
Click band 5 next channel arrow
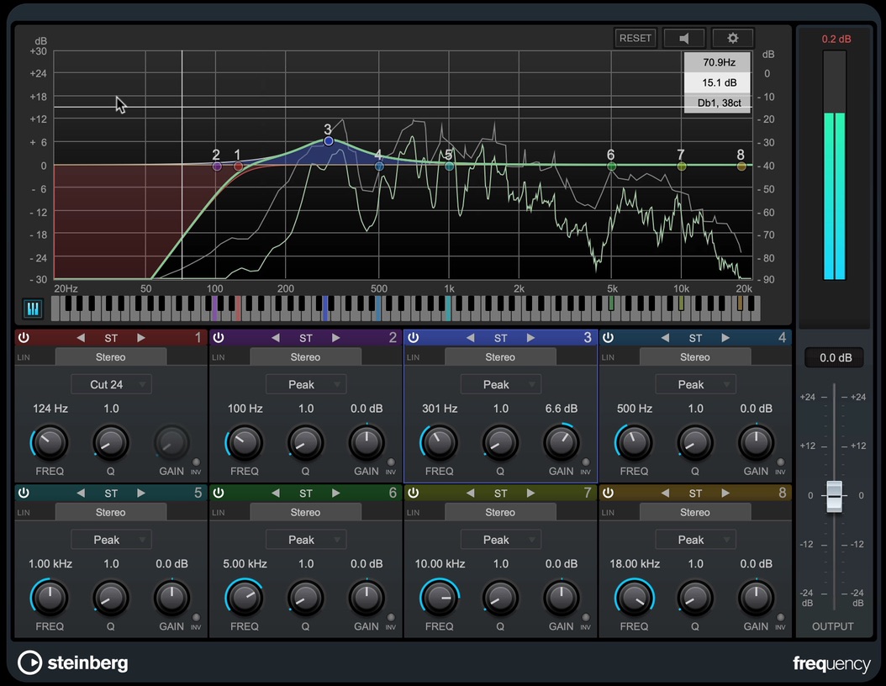[x=140, y=493]
